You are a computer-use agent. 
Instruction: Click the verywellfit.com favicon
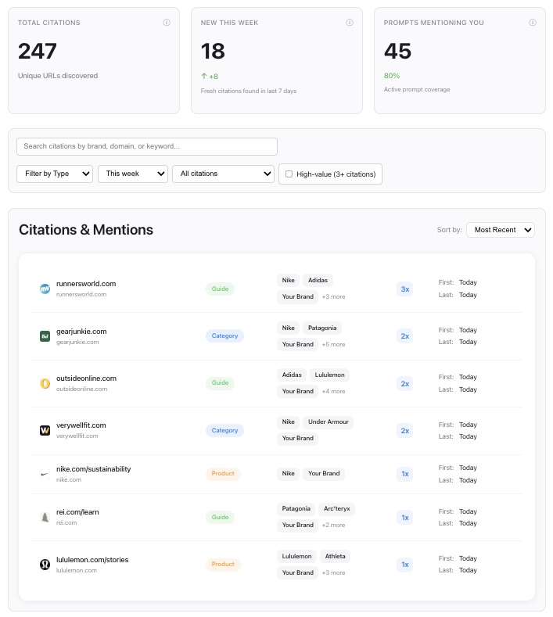click(x=45, y=430)
